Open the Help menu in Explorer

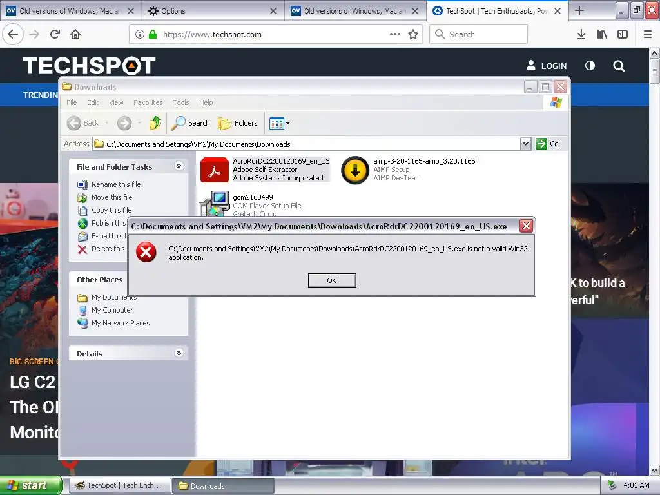[206, 102]
